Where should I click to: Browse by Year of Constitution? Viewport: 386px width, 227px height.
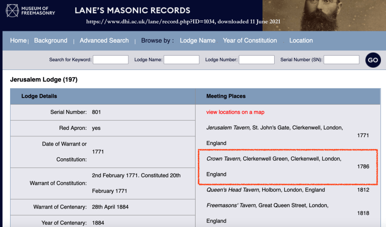tap(250, 41)
